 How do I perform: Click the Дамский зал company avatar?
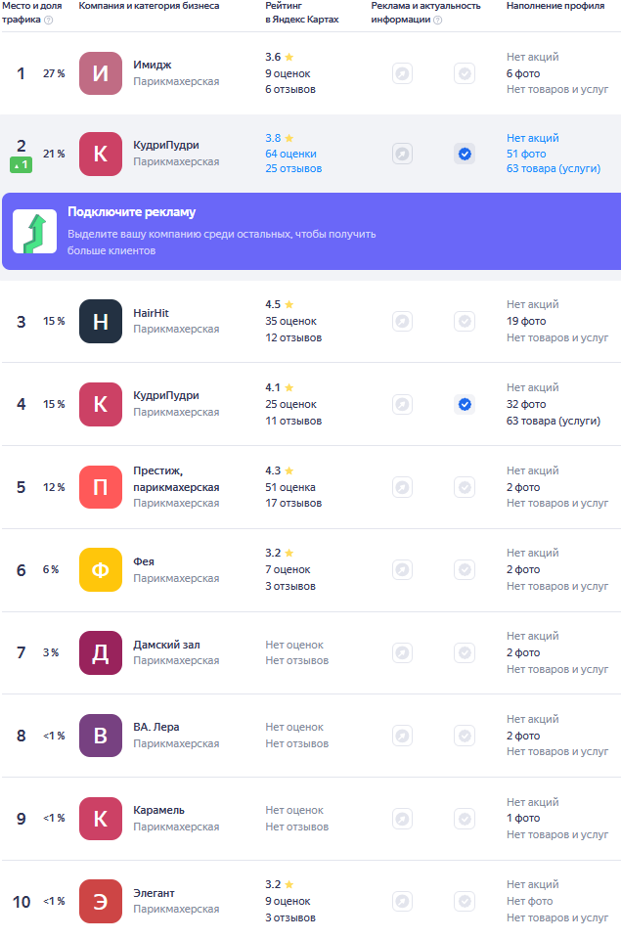[101, 652]
